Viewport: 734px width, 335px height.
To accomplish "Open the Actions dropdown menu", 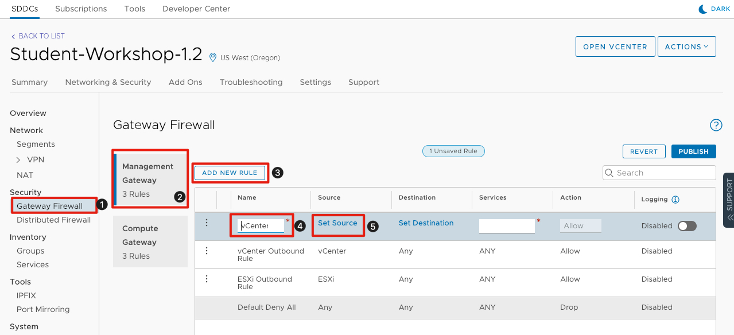I will click(686, 47).
